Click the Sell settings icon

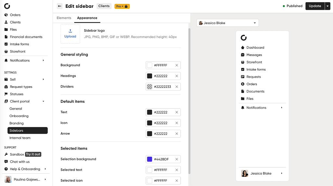(6, 79)
